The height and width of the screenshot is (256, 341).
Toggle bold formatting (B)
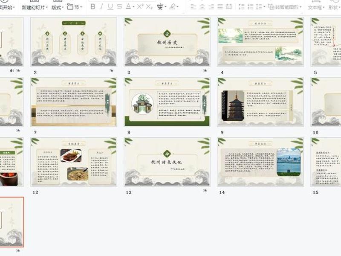tap(93, 7)
